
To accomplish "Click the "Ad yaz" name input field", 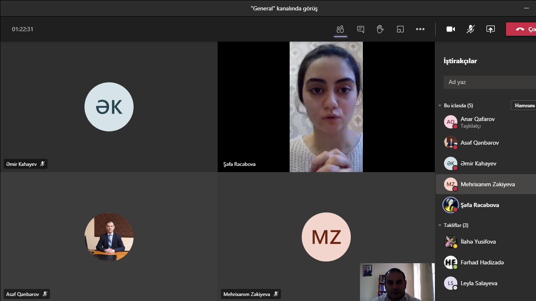I will point(489,82).
